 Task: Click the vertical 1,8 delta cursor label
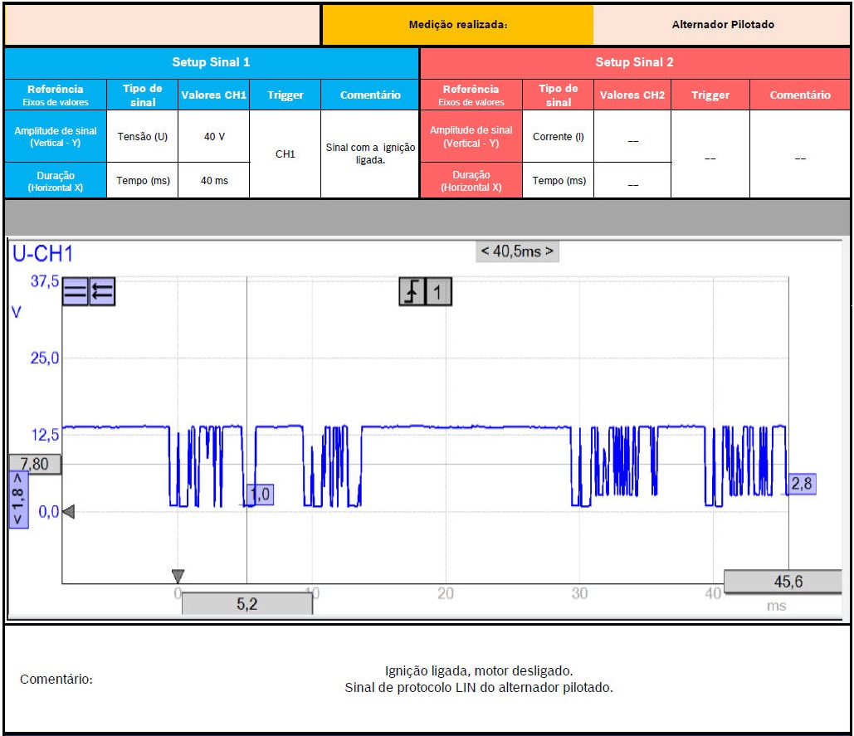pyautogui.click(x=18, y=500)
